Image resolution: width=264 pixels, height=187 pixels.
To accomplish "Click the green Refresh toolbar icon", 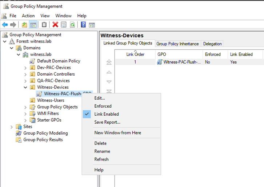I will (x=72, y=25).
